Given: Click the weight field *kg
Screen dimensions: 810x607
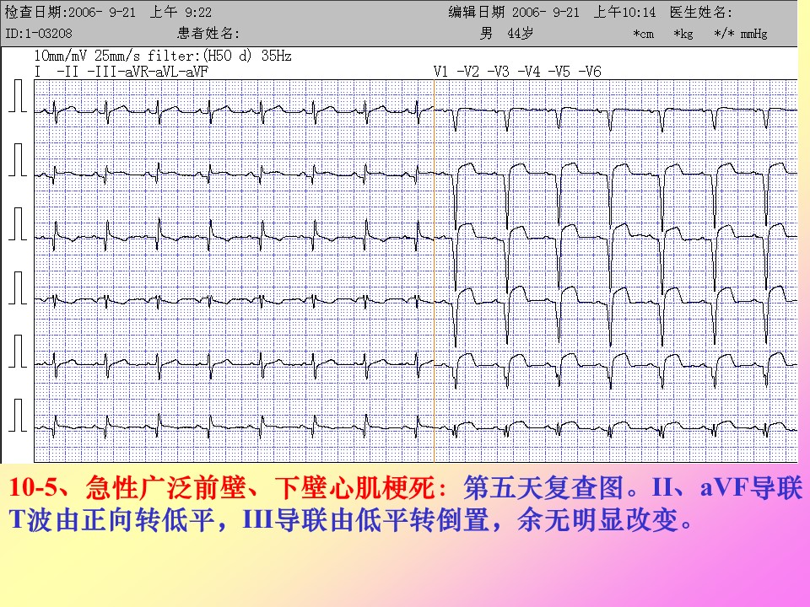Looking at the screenshot, I should point(683,34).
